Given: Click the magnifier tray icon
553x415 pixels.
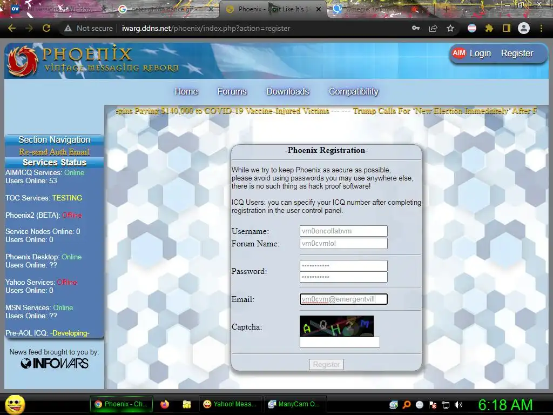Looking at the screenshot, I should click(x=407, y=404).
